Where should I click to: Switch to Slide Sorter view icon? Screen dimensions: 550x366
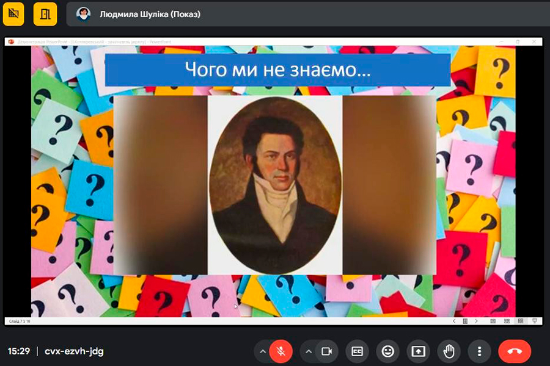[507, 321]
